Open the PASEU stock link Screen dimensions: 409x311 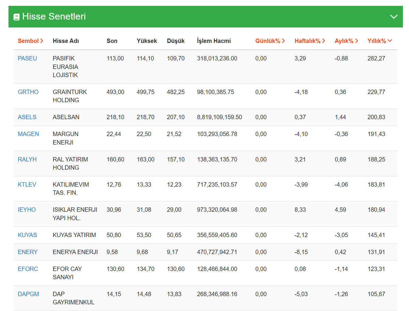click(27, 59)
